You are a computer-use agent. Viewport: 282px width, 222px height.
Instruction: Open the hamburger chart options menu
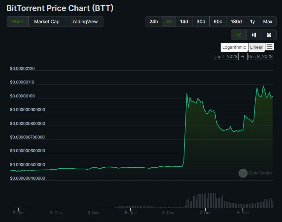click(269, 47)
